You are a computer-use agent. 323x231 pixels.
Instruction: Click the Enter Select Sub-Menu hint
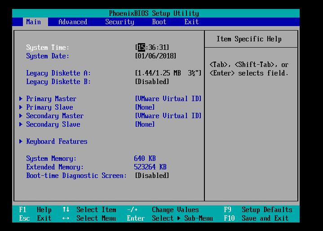[170, 218]
